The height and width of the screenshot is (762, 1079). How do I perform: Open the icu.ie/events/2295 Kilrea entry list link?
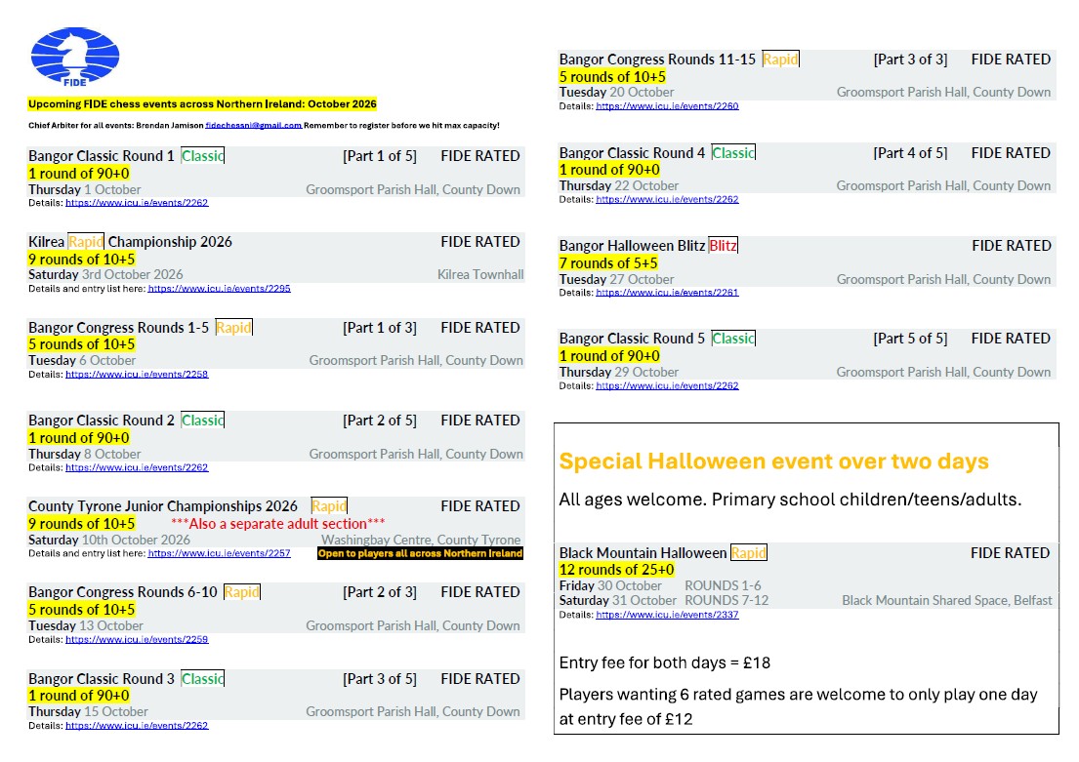pyautogui.click(x=219, y=289)
